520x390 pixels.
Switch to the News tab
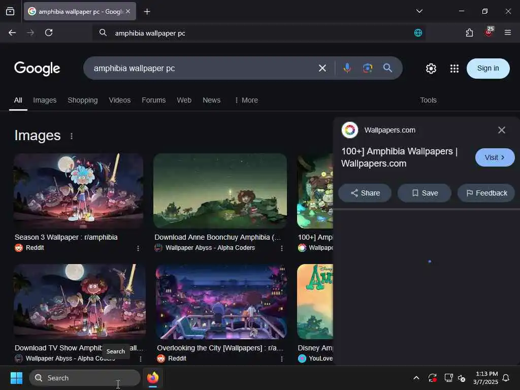212,100
